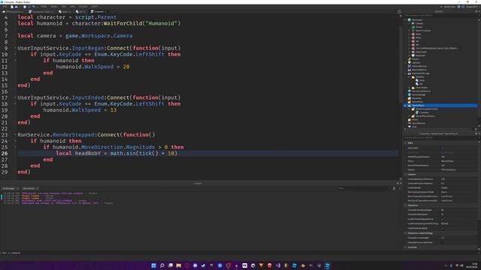Toggle the CharacterUseJumpPower checkbox
This screenshot has width=481, height=270.
pyautogui.click(x=443, y=242)
